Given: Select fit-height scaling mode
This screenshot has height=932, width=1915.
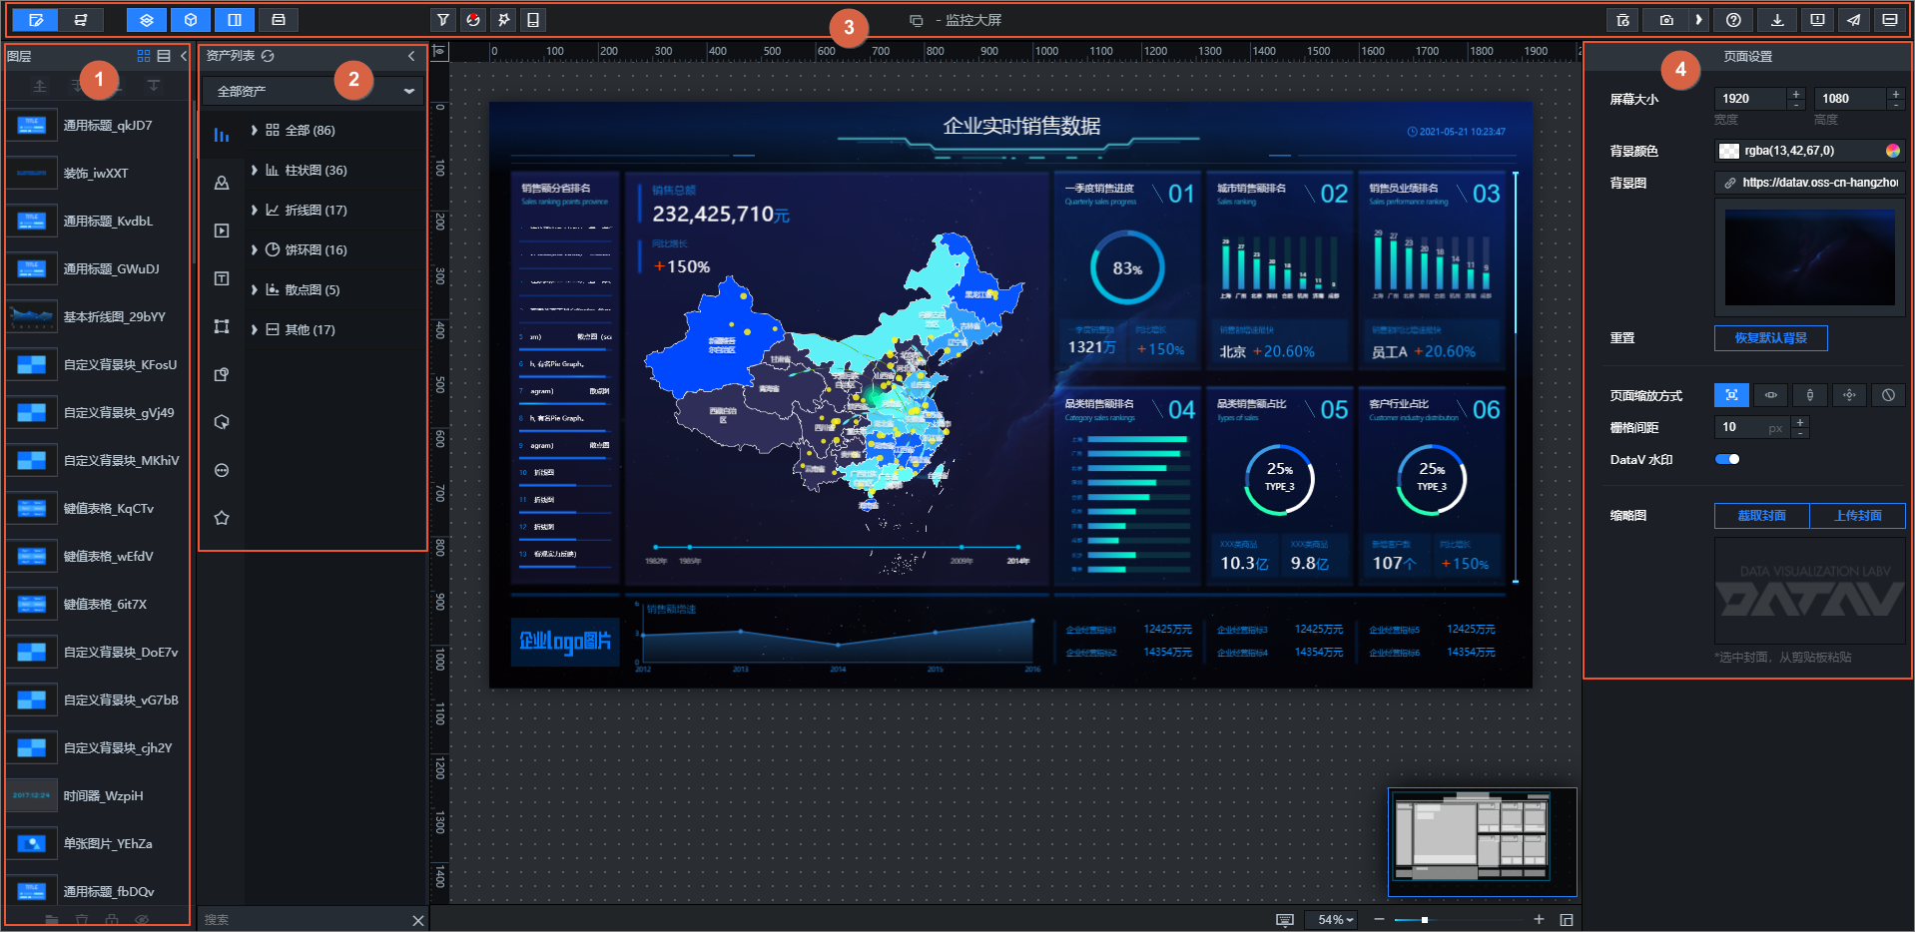Looking at the screenshot, I should [1809, 395].
